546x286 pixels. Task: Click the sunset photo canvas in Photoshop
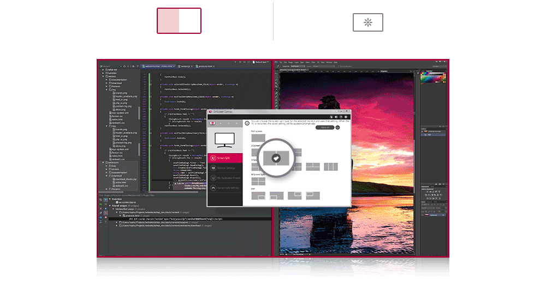pos(347,163)
